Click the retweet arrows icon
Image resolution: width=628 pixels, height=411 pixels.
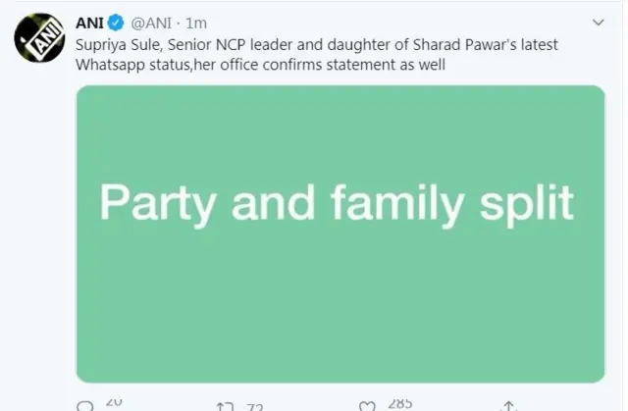[x=226, y=405]
